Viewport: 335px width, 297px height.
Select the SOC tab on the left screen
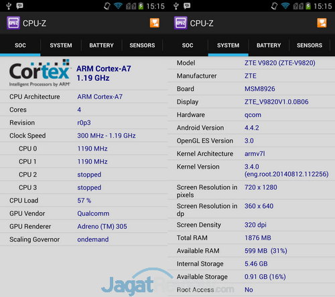click(20, 45)
